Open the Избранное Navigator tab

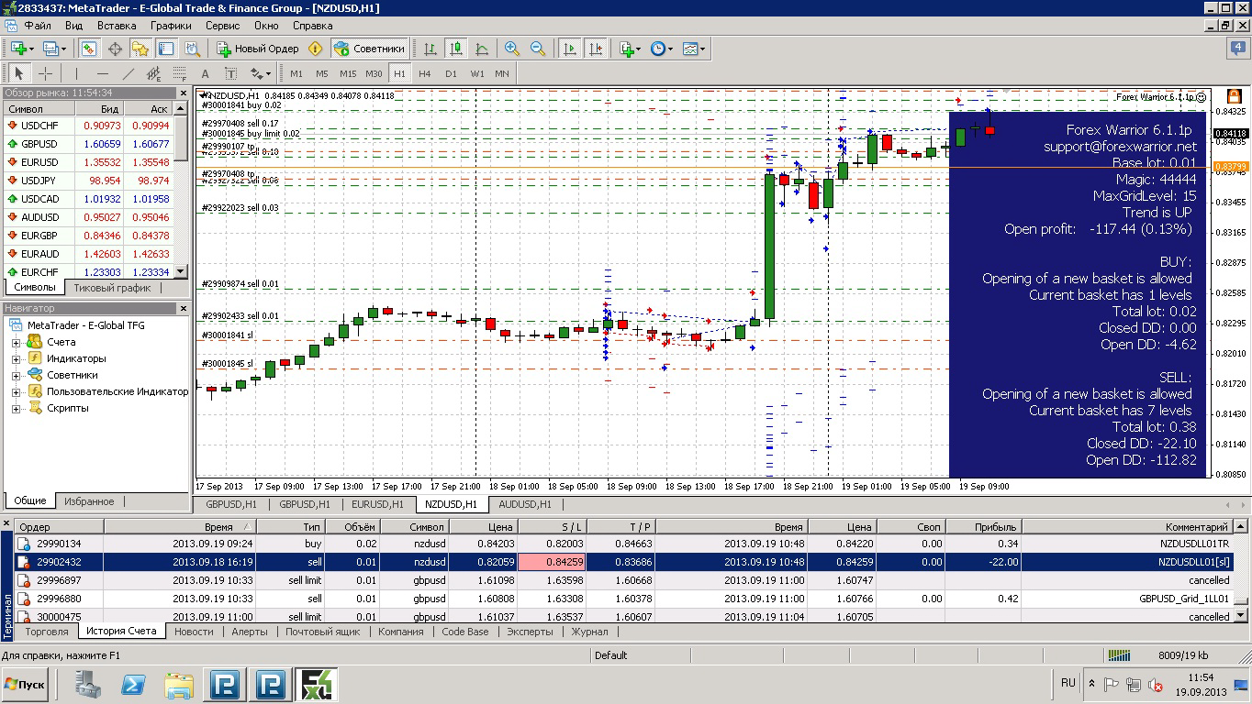89,501
